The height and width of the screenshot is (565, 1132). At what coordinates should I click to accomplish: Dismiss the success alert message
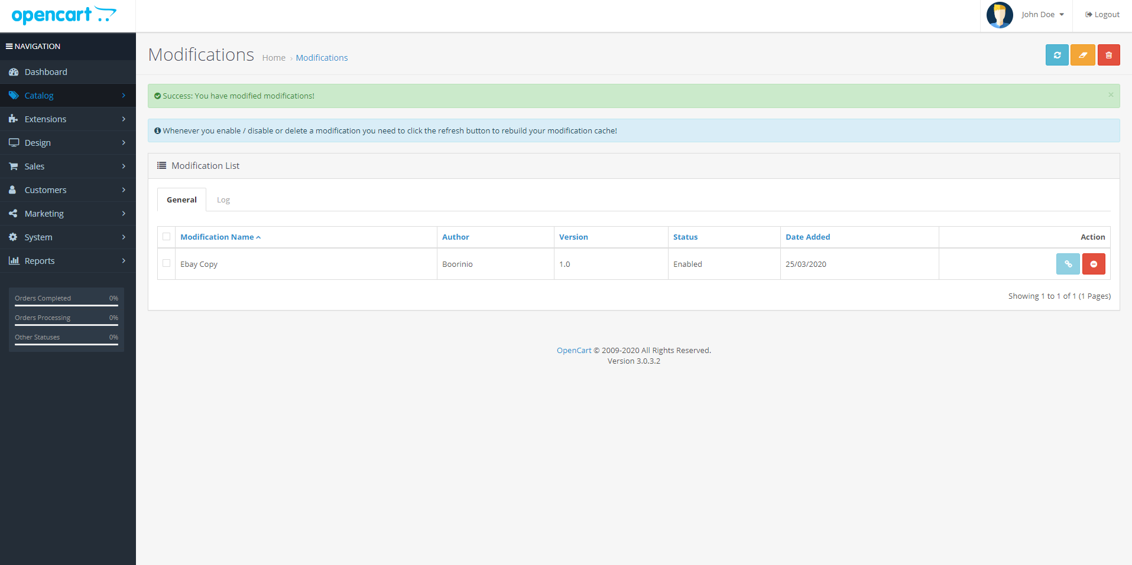tap(1110, 95)
